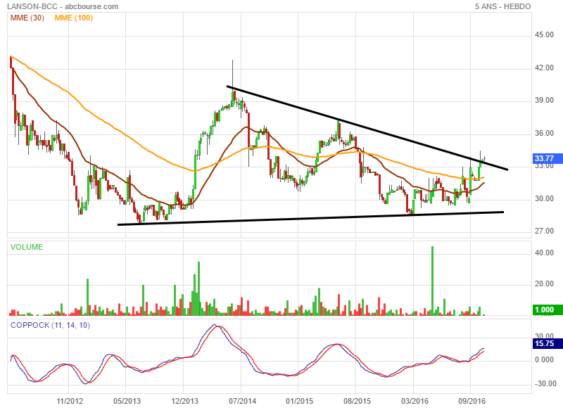Click the tallest green volume bar in 2016
The image size is (563, 408).
(x=432, y=281)
